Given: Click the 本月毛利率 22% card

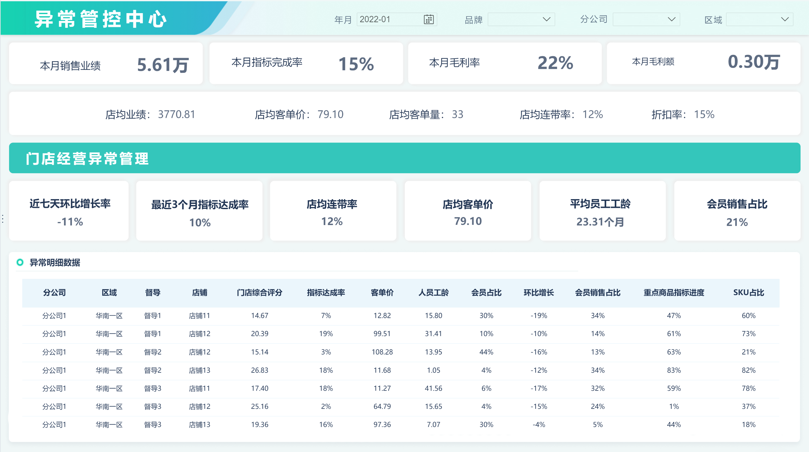Looking at the screenshot, I should pos(504,63).
